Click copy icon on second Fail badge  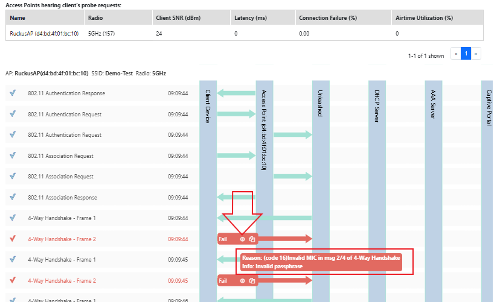[252, 281]
